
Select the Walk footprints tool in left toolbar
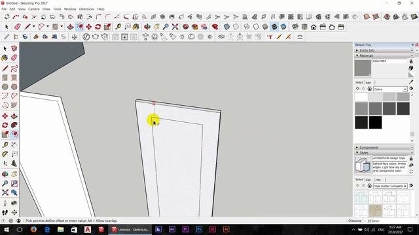[x=5, y=212]
